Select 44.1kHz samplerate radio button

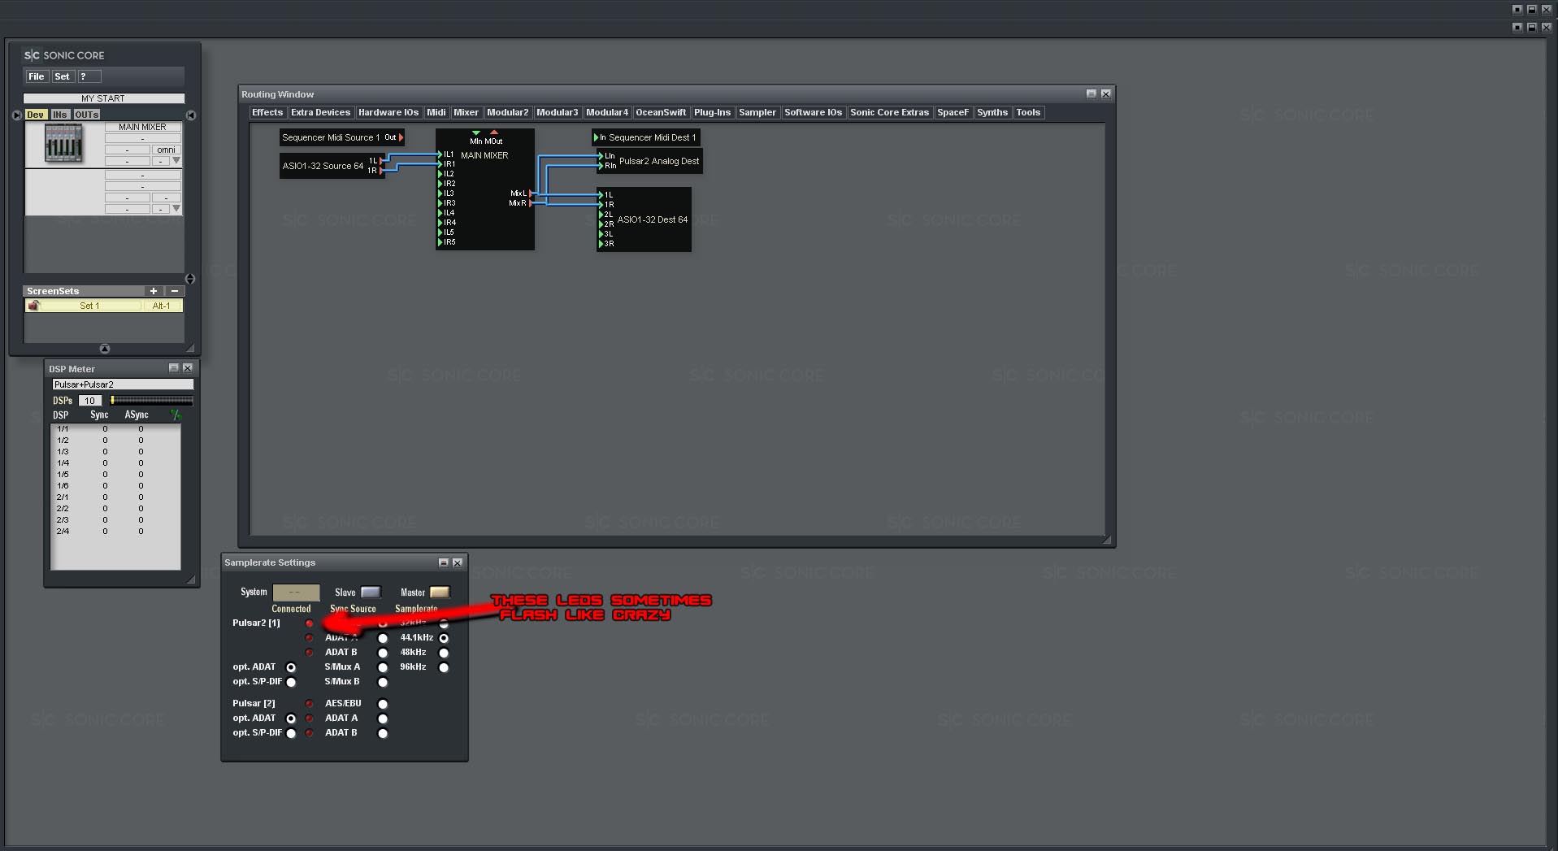(x=444, y=638)
